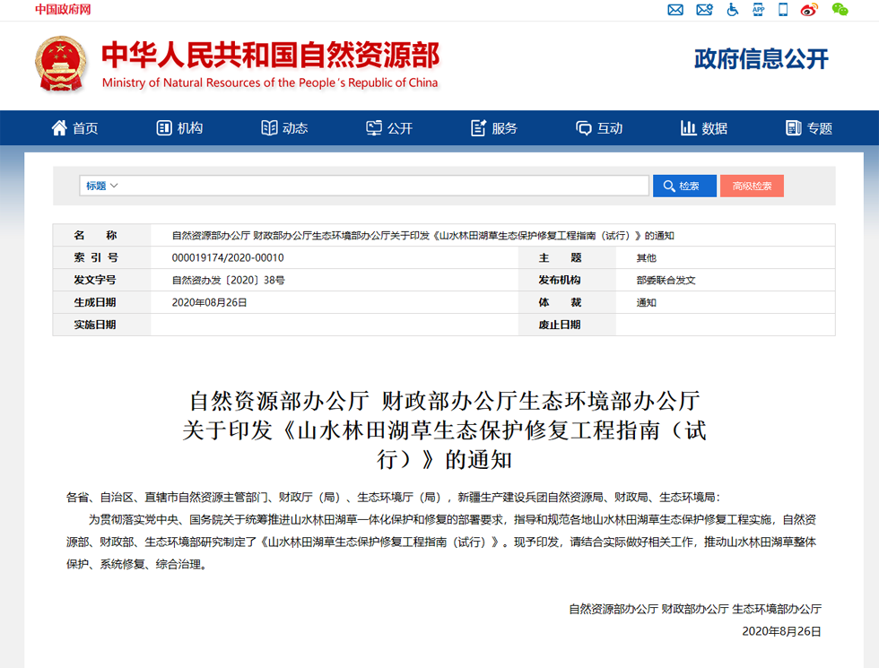Screen dimensions: 879x668
Task: Click the home icon beside 首页
Action: pos(59,127)
